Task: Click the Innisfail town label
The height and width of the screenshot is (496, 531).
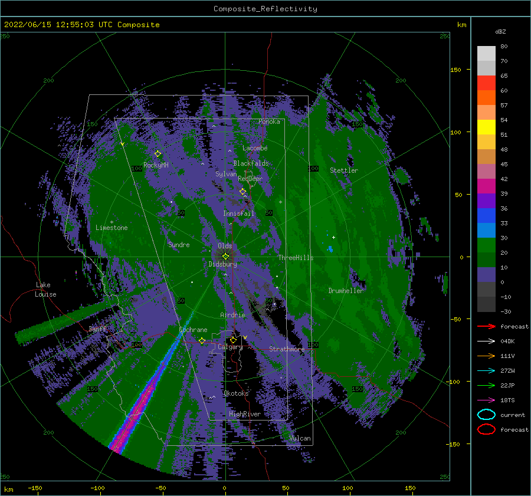Action: (238, 213)
